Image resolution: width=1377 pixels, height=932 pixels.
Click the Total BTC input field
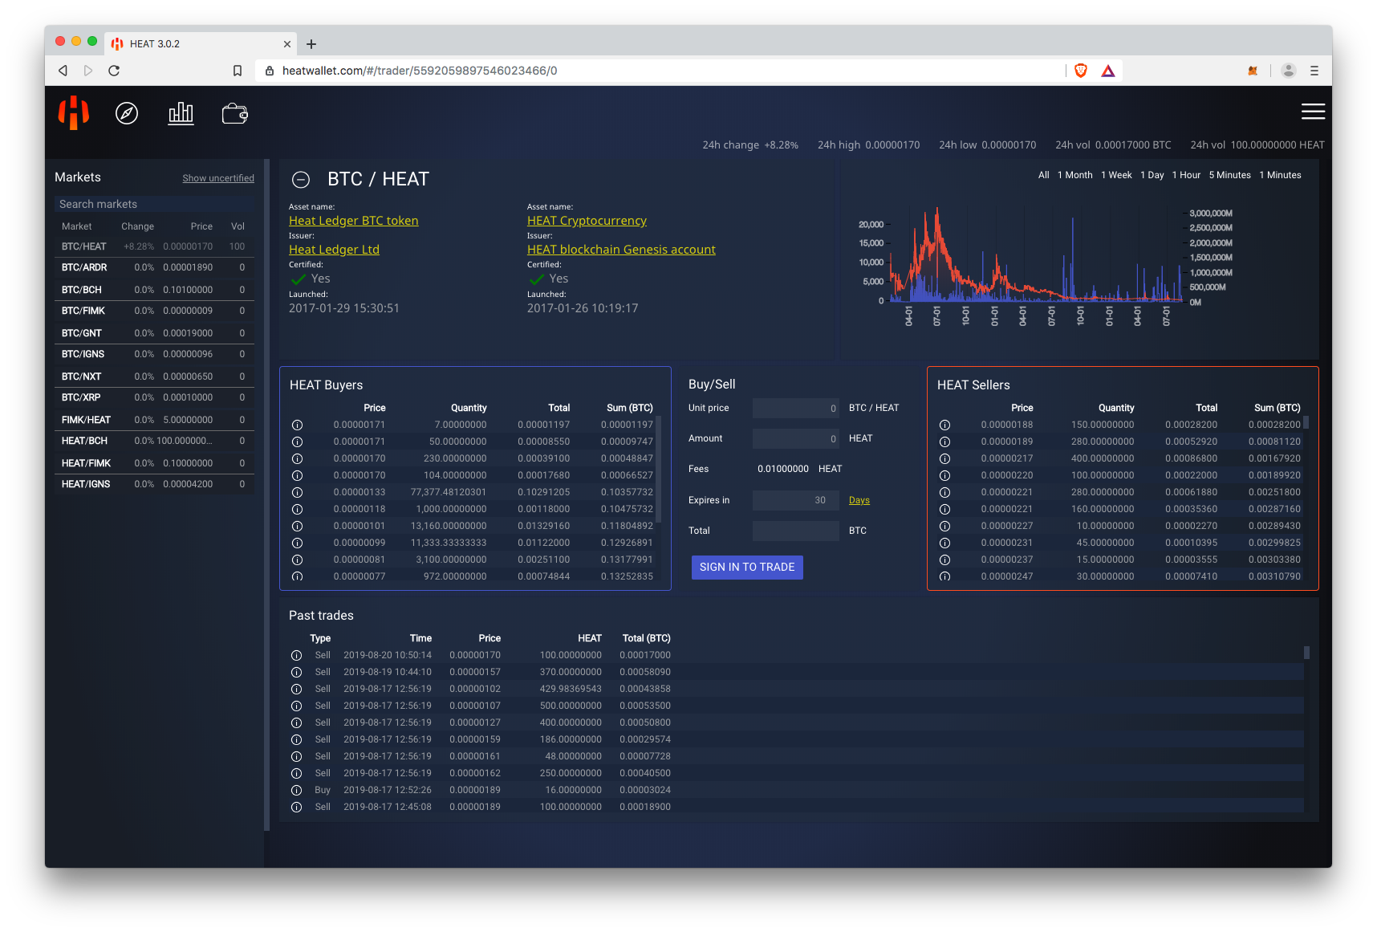[x=796, y=531]
